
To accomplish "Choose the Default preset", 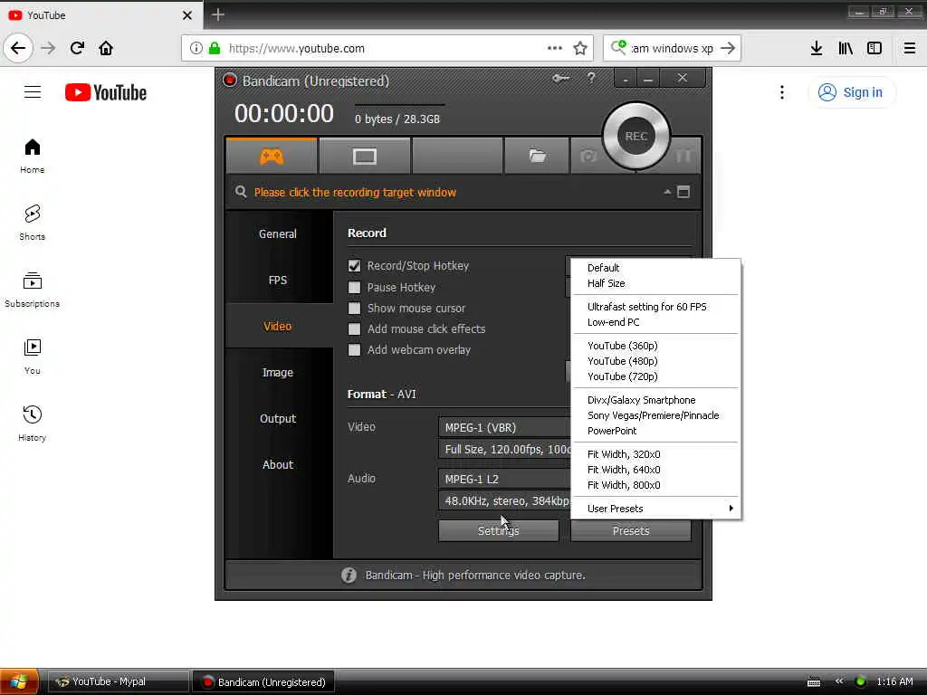I will (655, 268).
